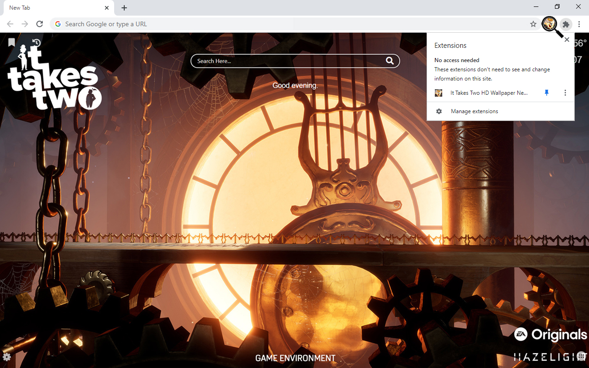Click Manage extensions
The image size is (589, 368).
[x=474, y=111]
